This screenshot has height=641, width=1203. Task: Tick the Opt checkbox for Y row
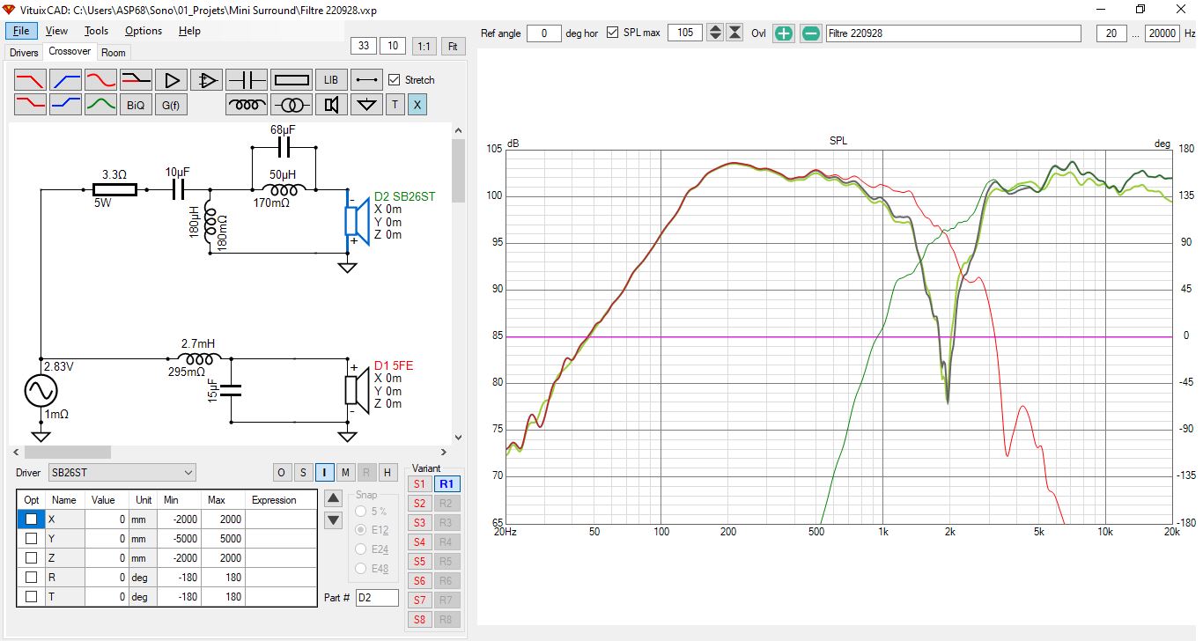[31, 538]
